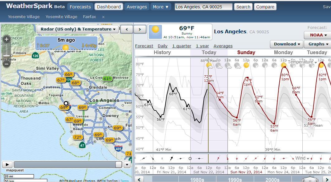Open the Fairfax saved location
This screenshot has width=331, height=182.
pos(89,17)
